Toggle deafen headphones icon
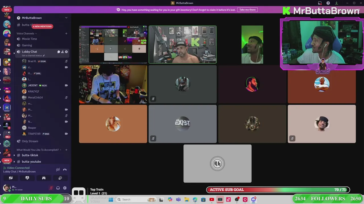Image resolution: width=364 pixels, height=204 pixels. point(58,188)
